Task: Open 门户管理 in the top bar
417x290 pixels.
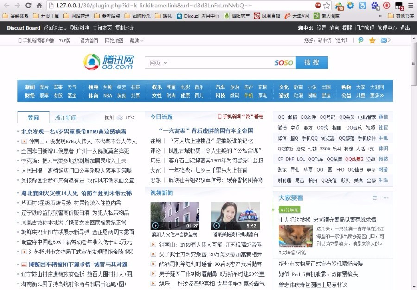Action: 365,28
